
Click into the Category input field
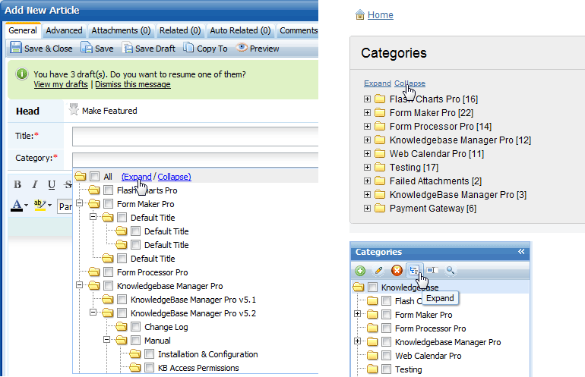pos(195,159)
